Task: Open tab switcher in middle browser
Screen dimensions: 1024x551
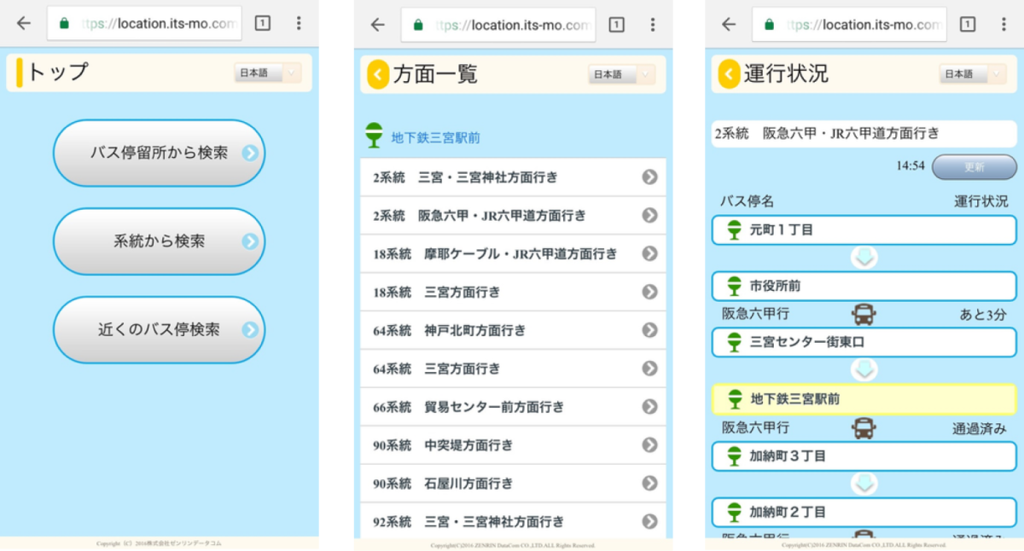Action: coord(616,25)
